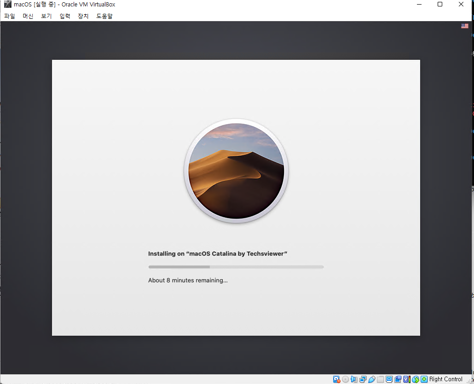The height and width of the screenshot is (384, 474).
Task: Open the 도움말 menu
Action: click(104, 16)
